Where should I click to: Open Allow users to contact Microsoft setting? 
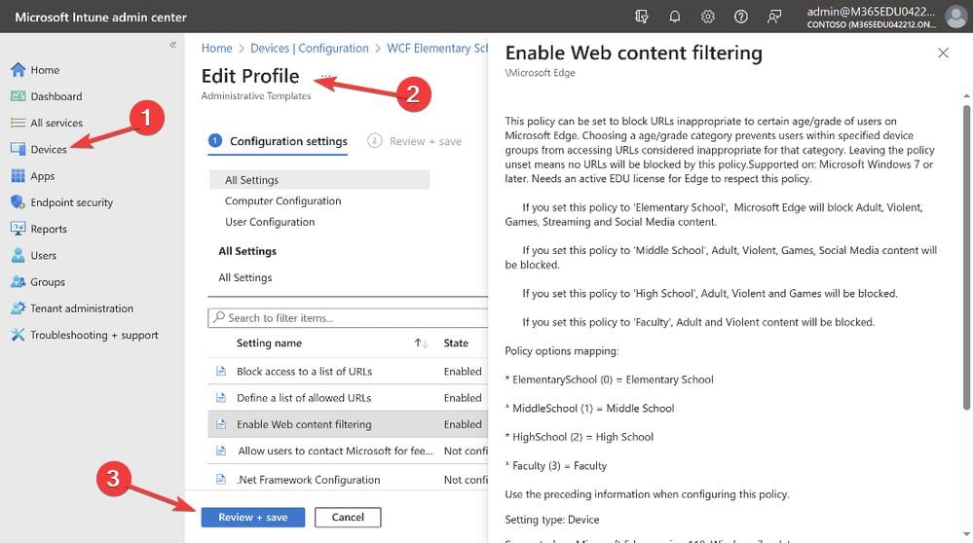pyautogui.click(x=335, y=452)
